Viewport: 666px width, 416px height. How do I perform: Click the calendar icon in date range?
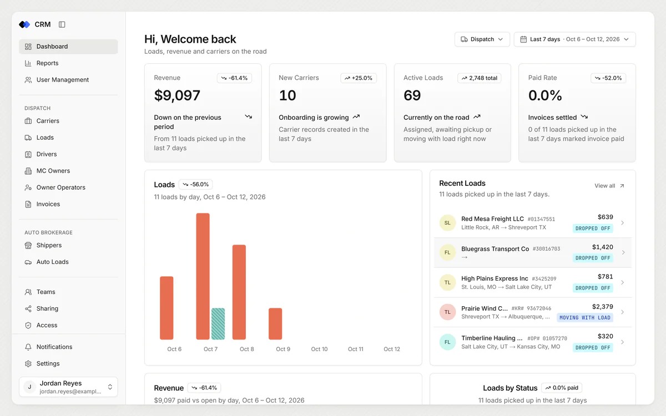coord(523,39)
